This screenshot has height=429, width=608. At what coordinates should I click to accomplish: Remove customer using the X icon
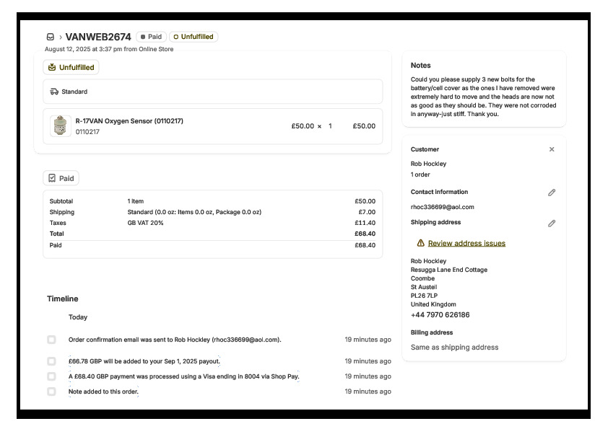click(x=552, y=149)
